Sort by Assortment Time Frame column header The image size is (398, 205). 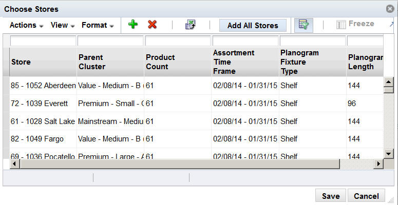234,62
